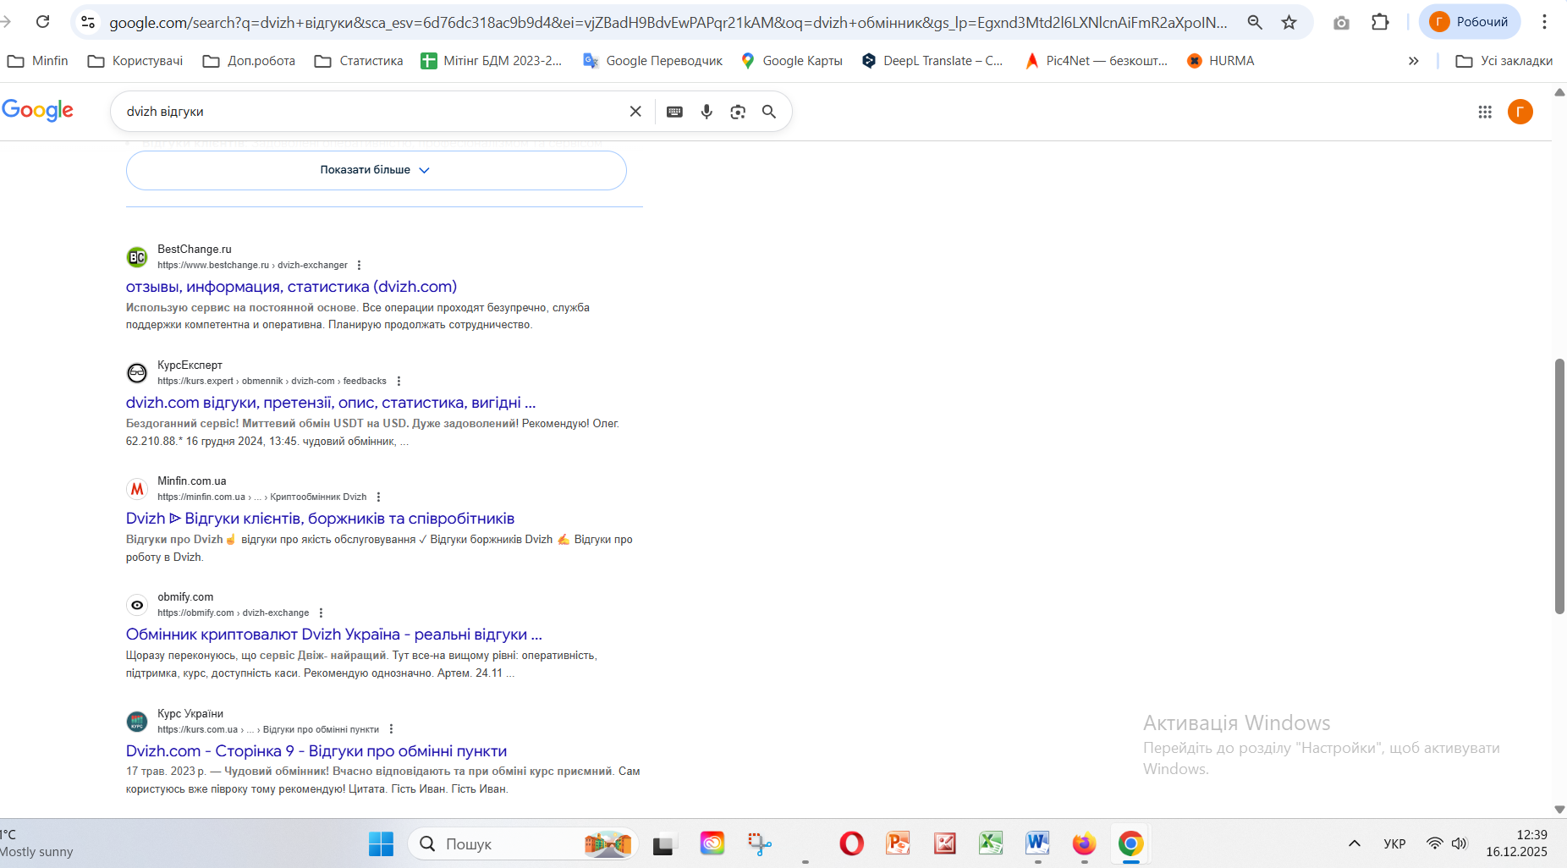Reload the page with the refresh icon
Image resolution: width=1567 pixels, height=868 pixels.
pyautogui.click(x=42, y=22)
